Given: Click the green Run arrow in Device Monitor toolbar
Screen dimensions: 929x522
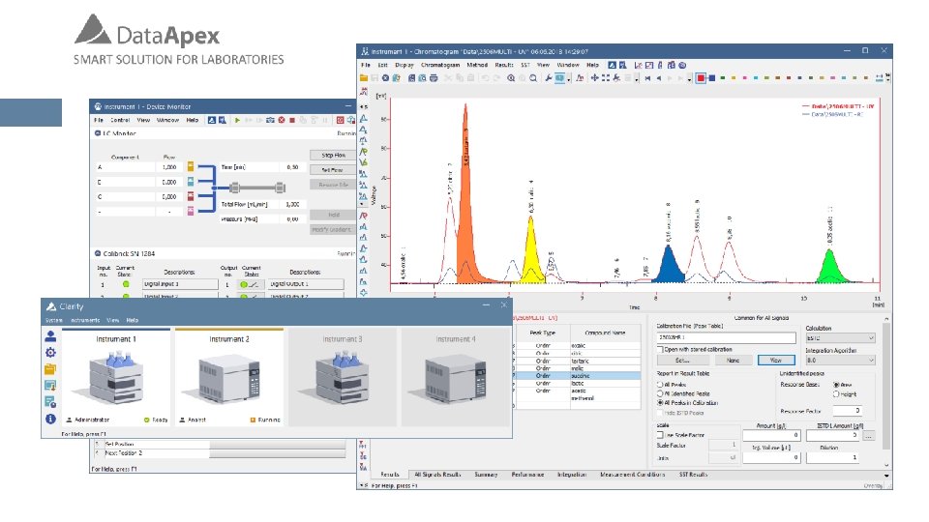Looking at the screenshot, I should (x=237, y=120).
